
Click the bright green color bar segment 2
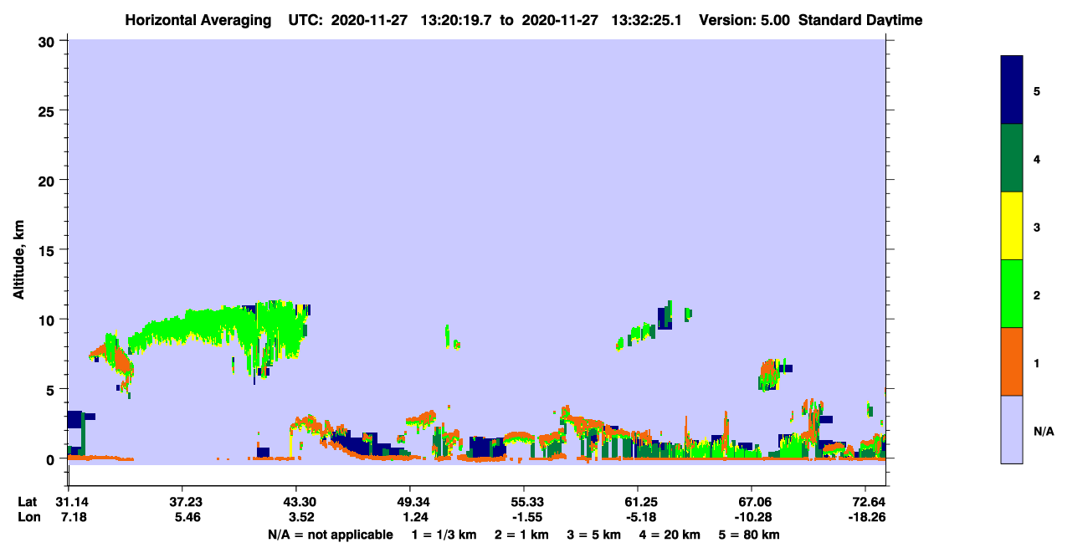tap(1012, 294)
